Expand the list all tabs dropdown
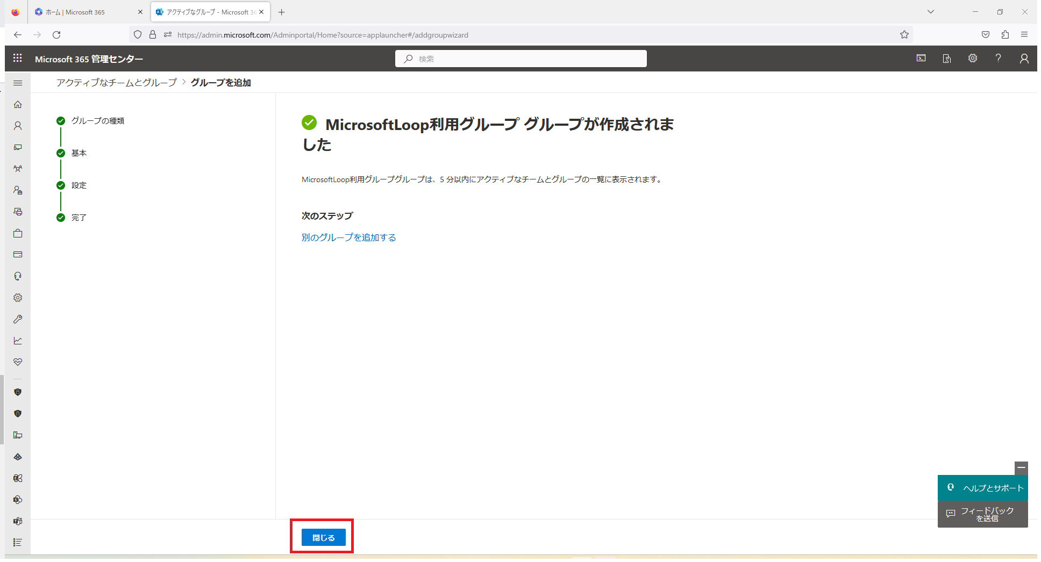Screen dimensions: 1041x562 coord(931,12)
